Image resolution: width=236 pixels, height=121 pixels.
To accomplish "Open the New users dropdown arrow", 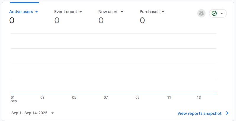I will click(122, 12).
